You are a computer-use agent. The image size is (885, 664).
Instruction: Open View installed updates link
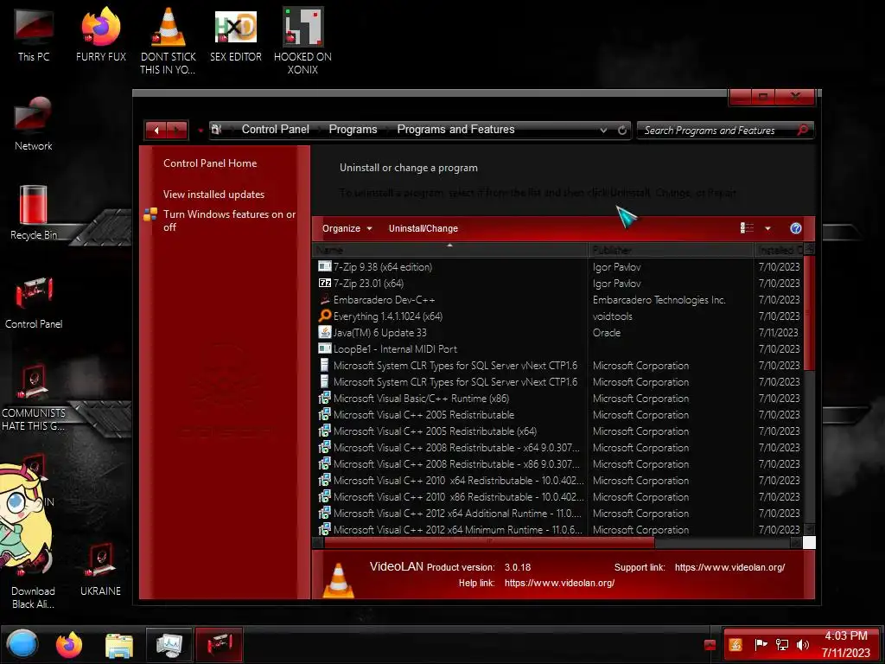[214, 195]
